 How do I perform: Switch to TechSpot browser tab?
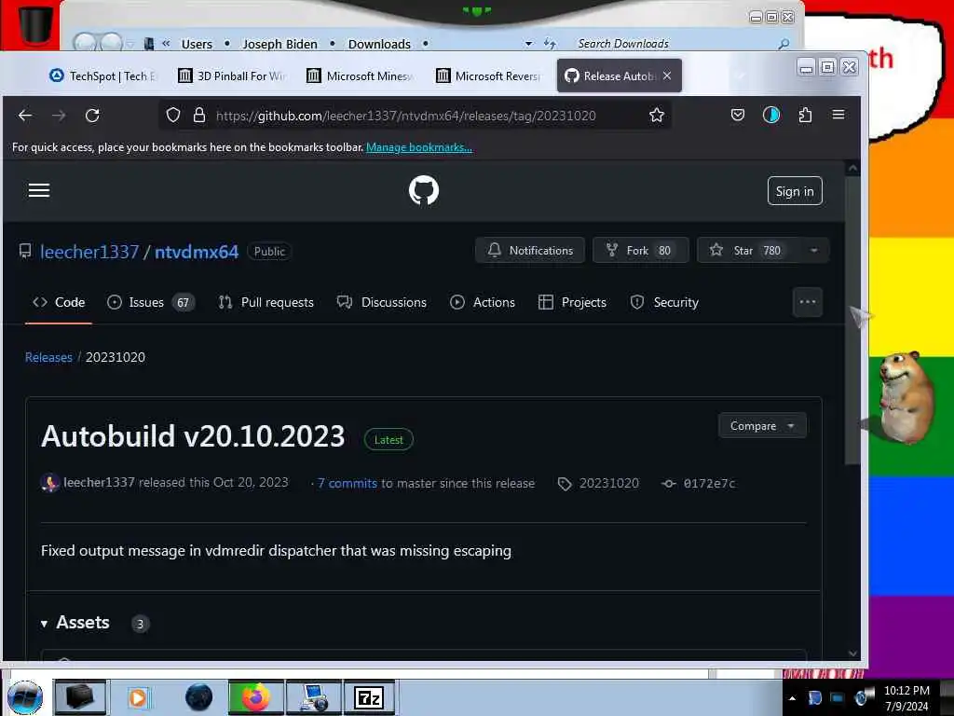click(x=102, y=76)
